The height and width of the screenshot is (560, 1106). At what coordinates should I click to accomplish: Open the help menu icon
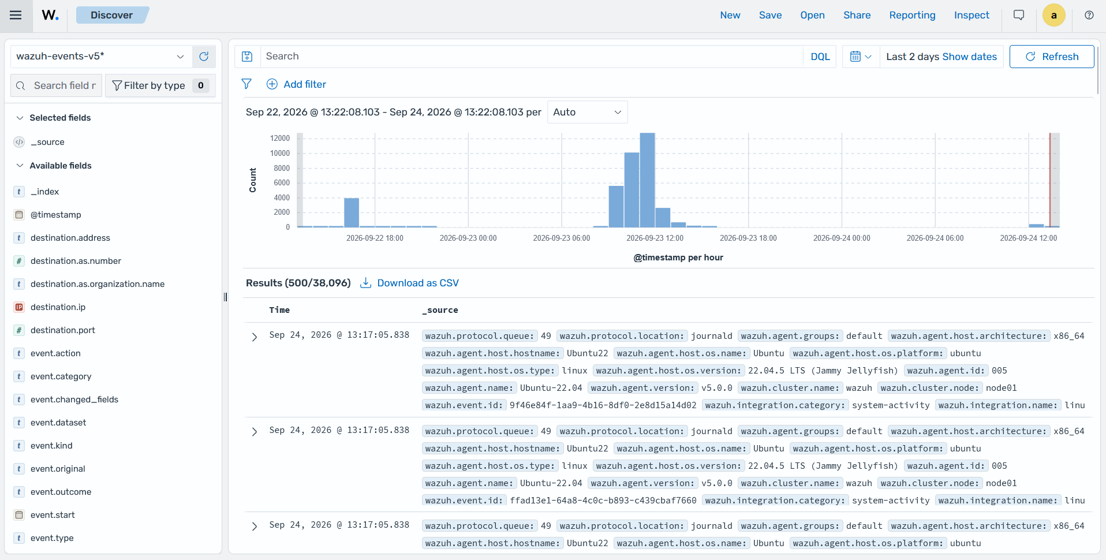pos(1089,16)
